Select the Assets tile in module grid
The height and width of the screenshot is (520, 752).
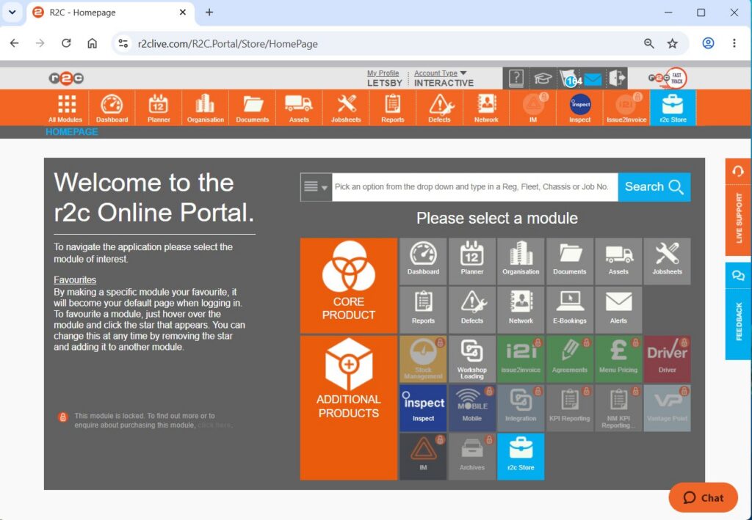(618, 261)
